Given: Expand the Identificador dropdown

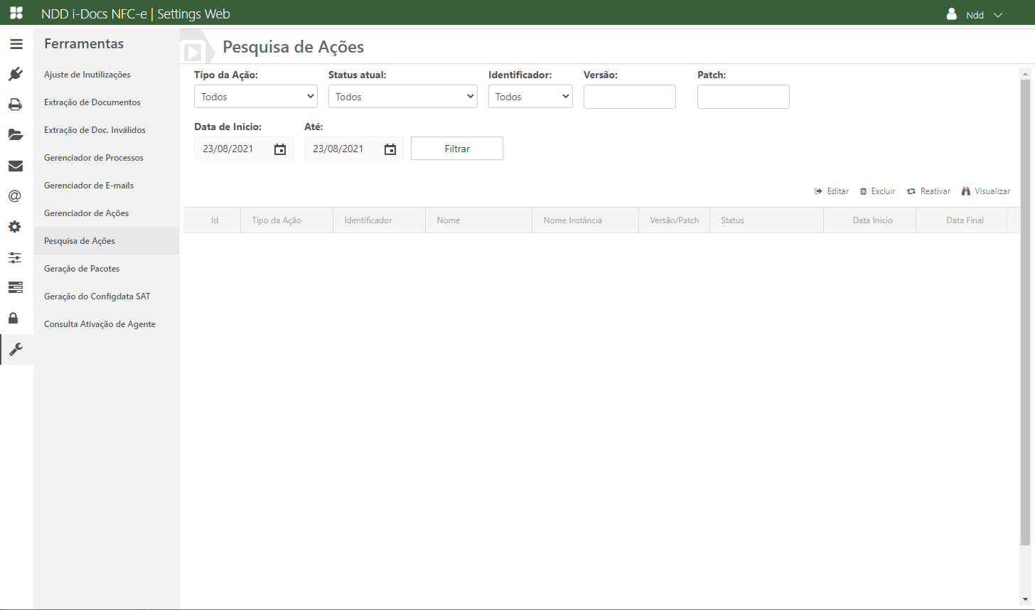Looking at the screenshot, I should click(x=530, y=97).
